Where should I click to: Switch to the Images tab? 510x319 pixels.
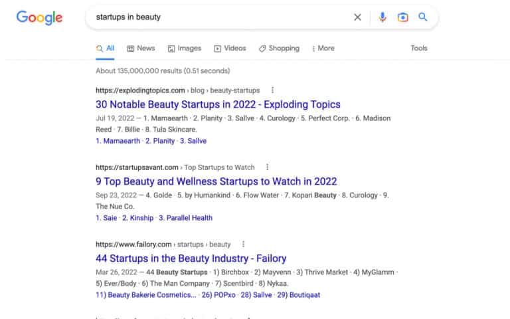(x=184, y=49)
